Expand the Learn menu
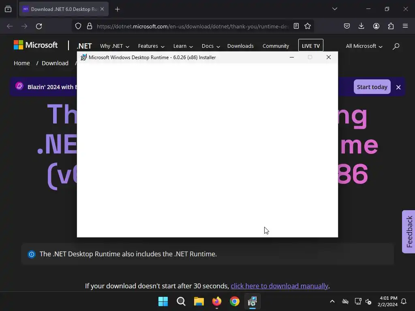Viewport: 415px width, 311px height. pyautogui.click(x=183, y=46)
